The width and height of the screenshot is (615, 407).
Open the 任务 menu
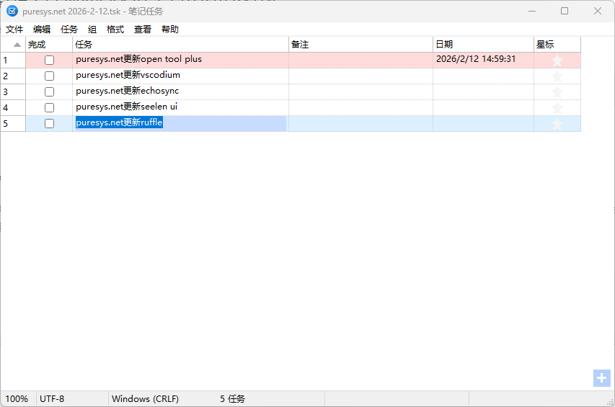pyautogui.click(x=69, y=30)
